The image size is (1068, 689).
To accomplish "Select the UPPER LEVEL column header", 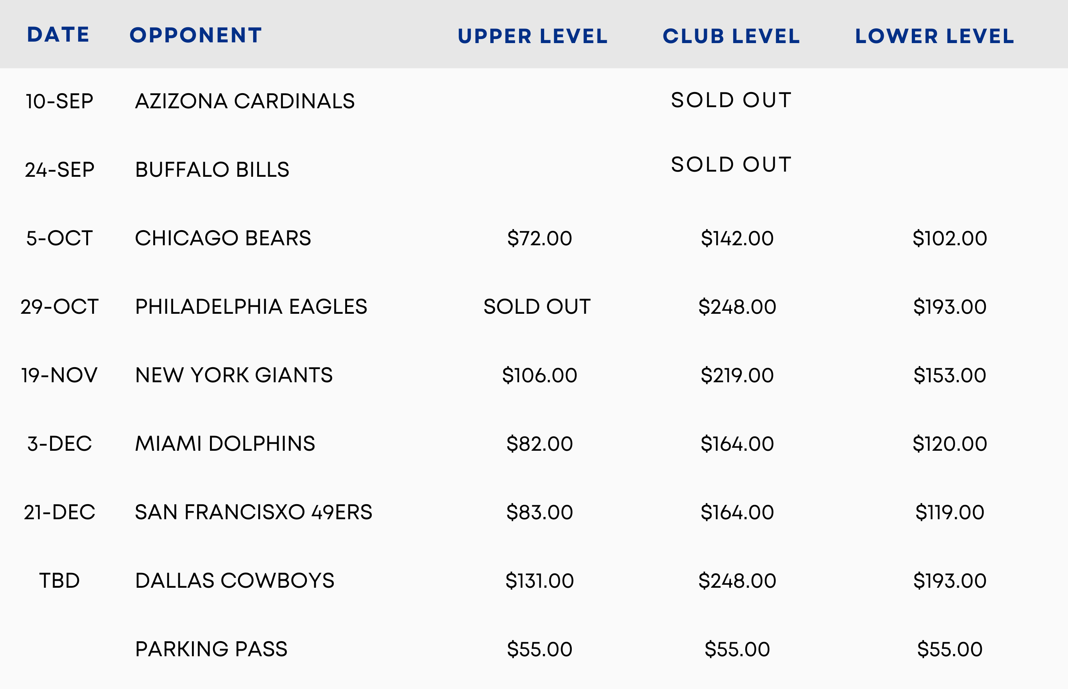I will [533, 36].
